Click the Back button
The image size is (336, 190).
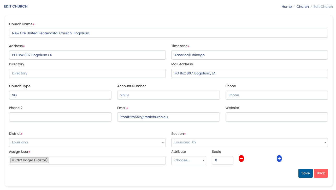coord(321,173)
